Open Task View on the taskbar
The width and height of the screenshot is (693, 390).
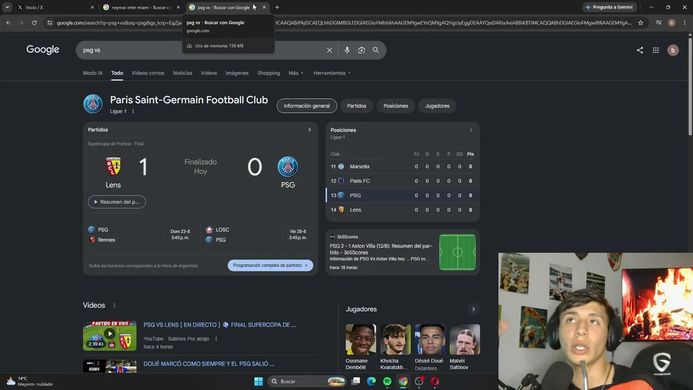coord(356,381)
